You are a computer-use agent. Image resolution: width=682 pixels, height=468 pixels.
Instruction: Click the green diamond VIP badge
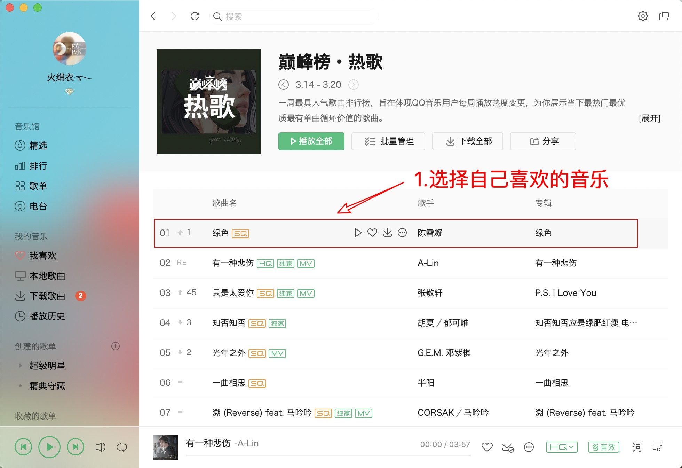pyautogui.click(x=70, y=92)
